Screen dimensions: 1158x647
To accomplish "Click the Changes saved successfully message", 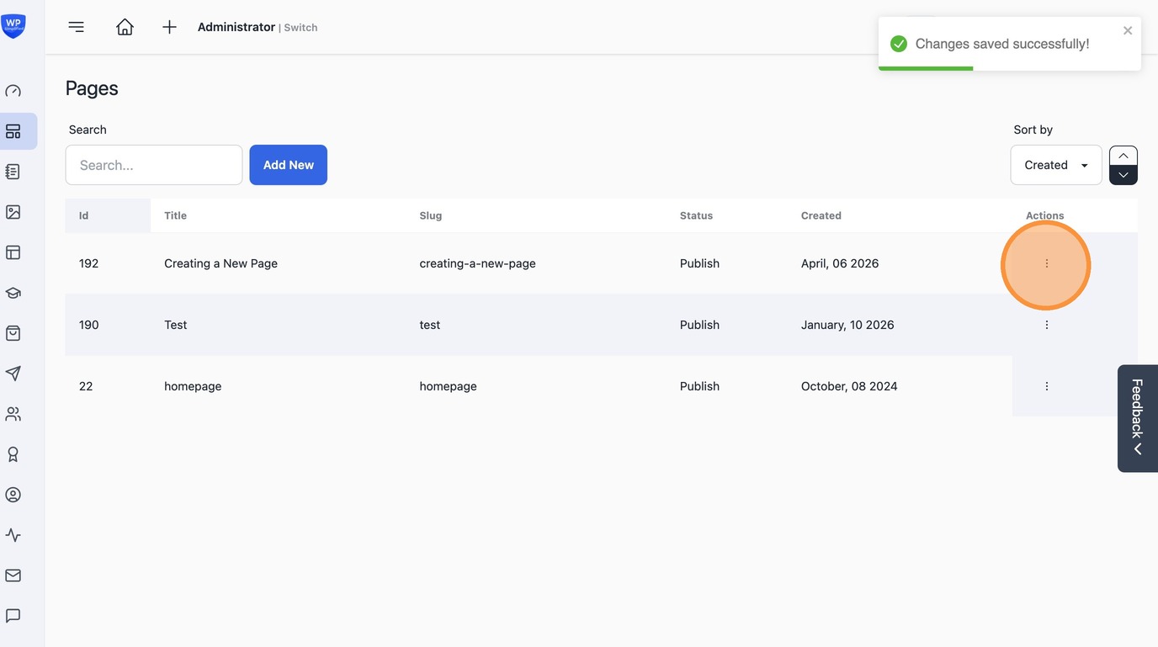I will coord(1002,44).
